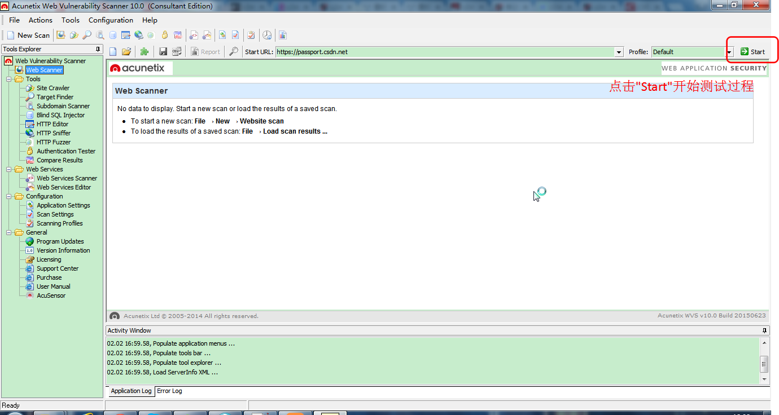This screenshot has height=415, width=779.
Task: Select Licensing in the tree
Action: click(49, 259)
